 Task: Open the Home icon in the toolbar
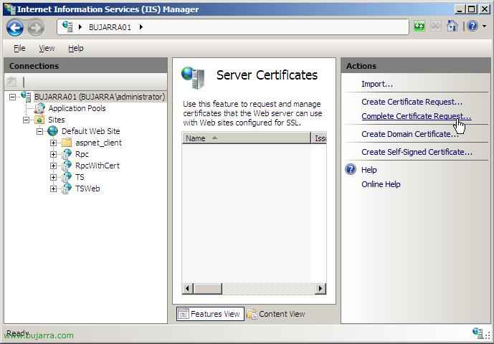click(452, 27)
